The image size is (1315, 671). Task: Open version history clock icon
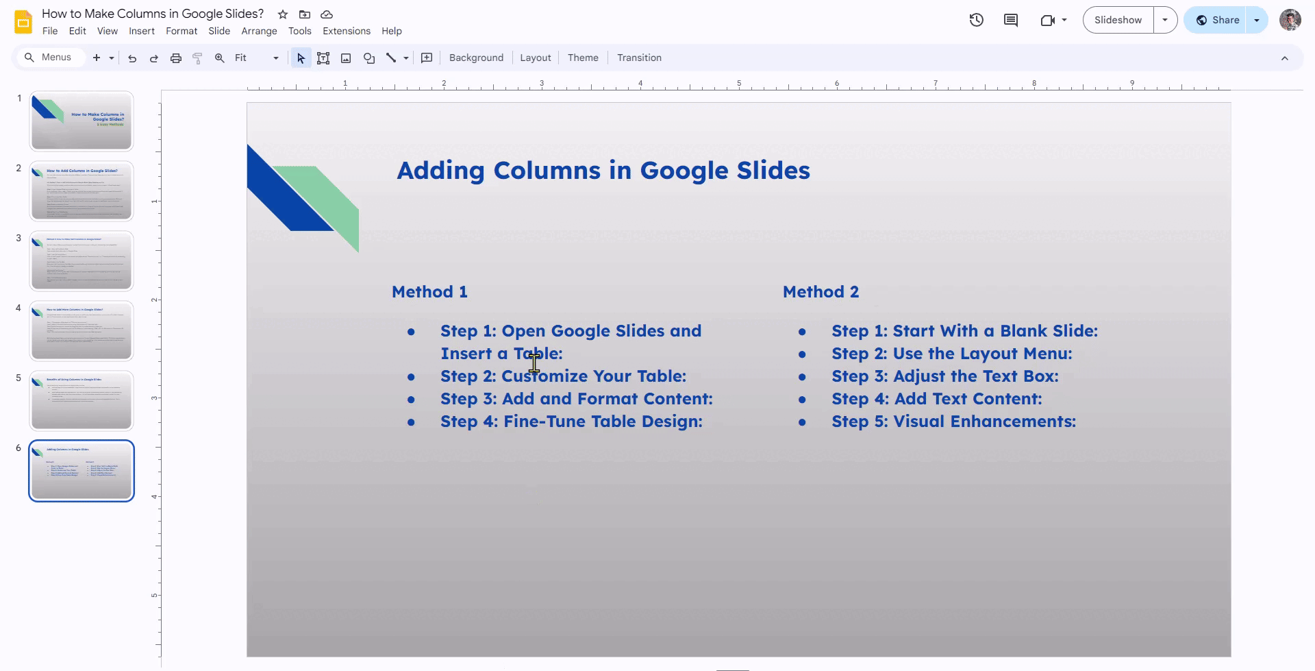pyautogui.click(x=977, y=20)
